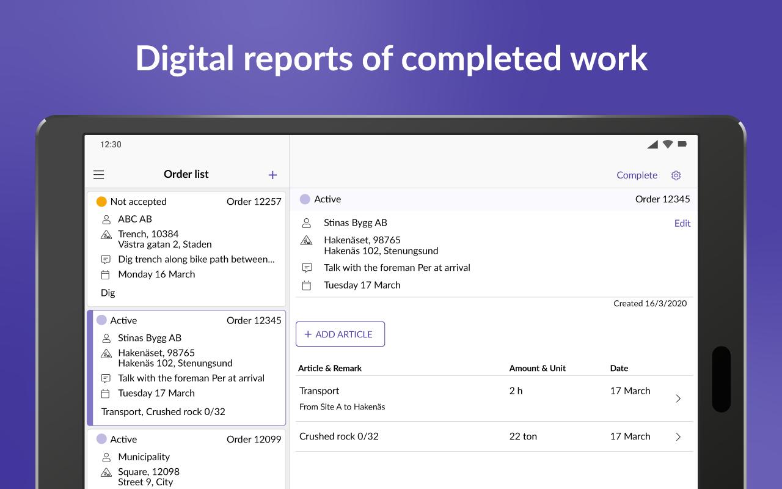This screenshot has height=489, width=782.
Task: Click customer icon beside Stinas Bygg AB in list
Action: pos(106,338)
